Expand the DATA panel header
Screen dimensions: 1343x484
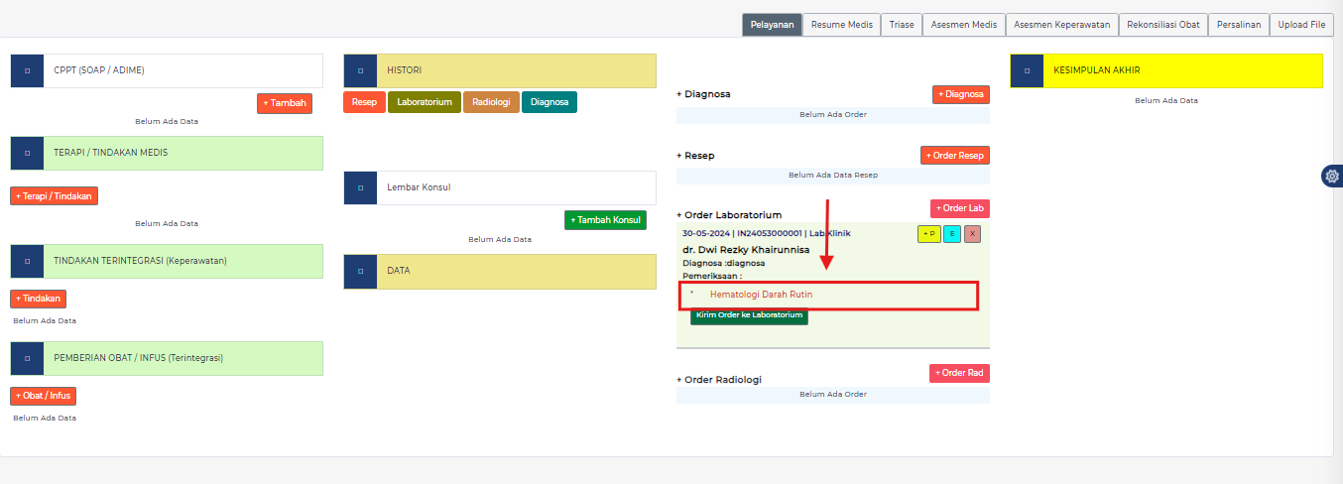pos(516,271)
